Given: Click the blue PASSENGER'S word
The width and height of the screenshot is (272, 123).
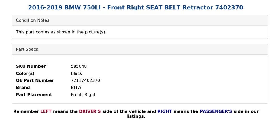Looking at the screenshot, I should pos(216,111).
